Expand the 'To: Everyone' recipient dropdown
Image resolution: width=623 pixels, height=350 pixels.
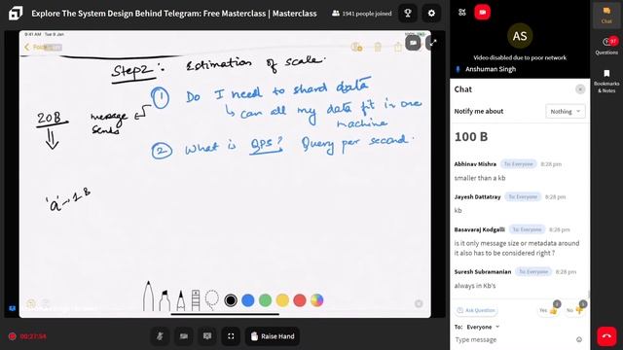[x=483, y=327]
